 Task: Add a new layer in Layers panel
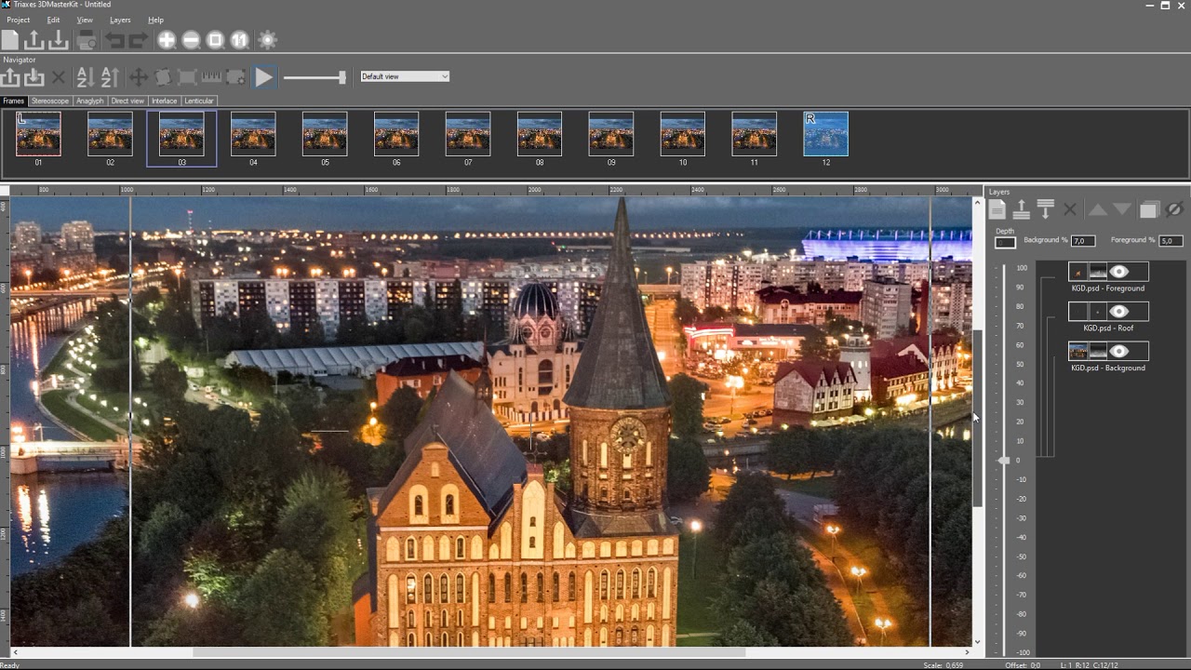(997, 209)
